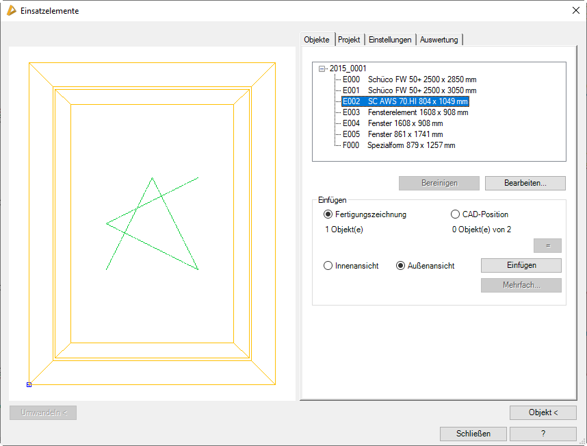The image size is (587, 446).
Task: Click the small origin marker in preview
Action: coord(29,384)
